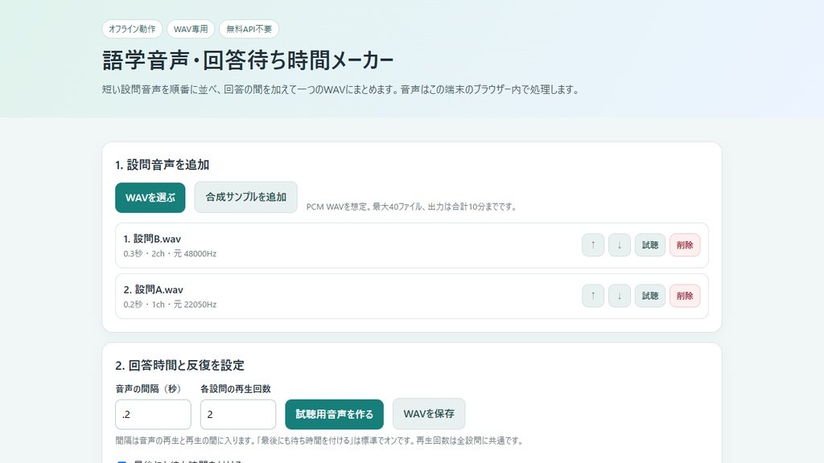
Task: Move 設問A.wav down with its arrow
Action: [619, 296]
